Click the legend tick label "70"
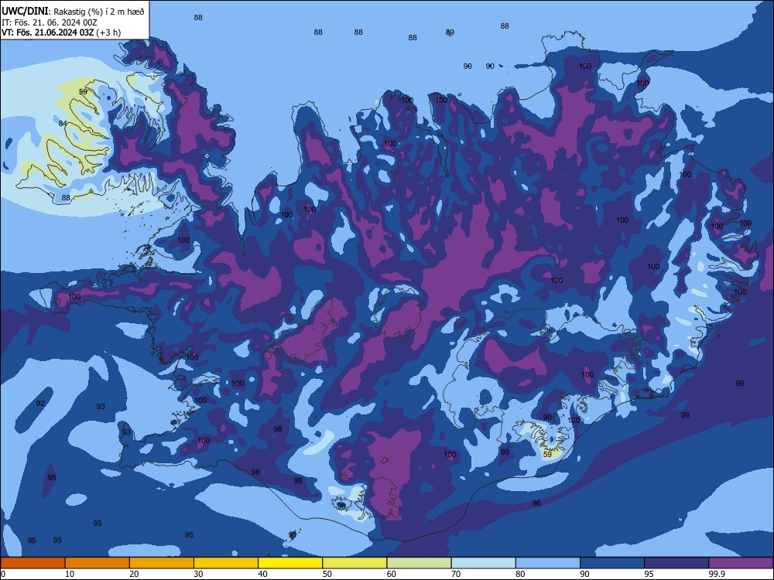Viewport: 774px width, 580px height. [456, 574]
